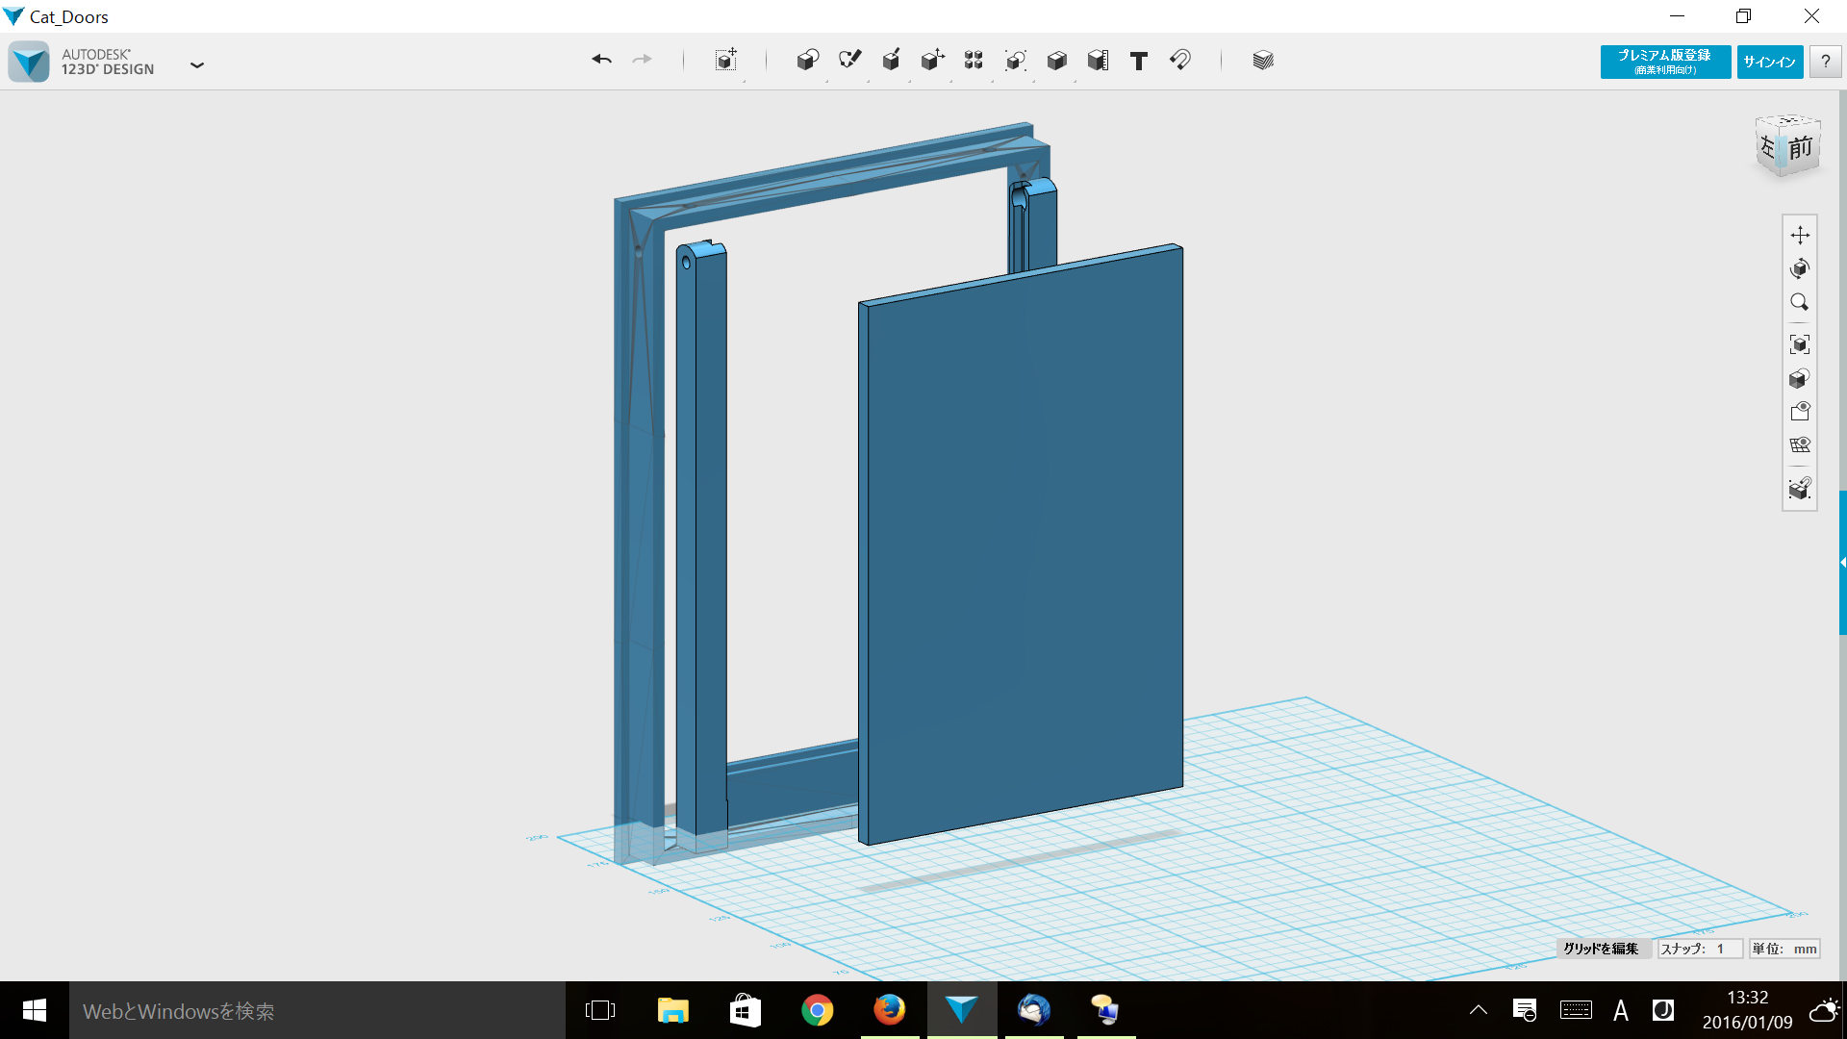Click the premium registration button
The width and height of the screenshot is (1847, 1039).
[x=1665, y=62]
